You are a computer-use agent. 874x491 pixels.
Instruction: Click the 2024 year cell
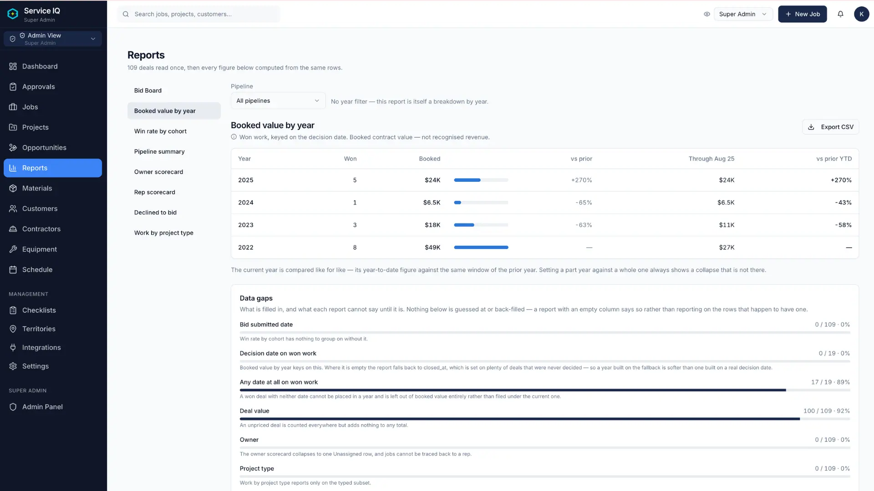(x=246, y=203)
